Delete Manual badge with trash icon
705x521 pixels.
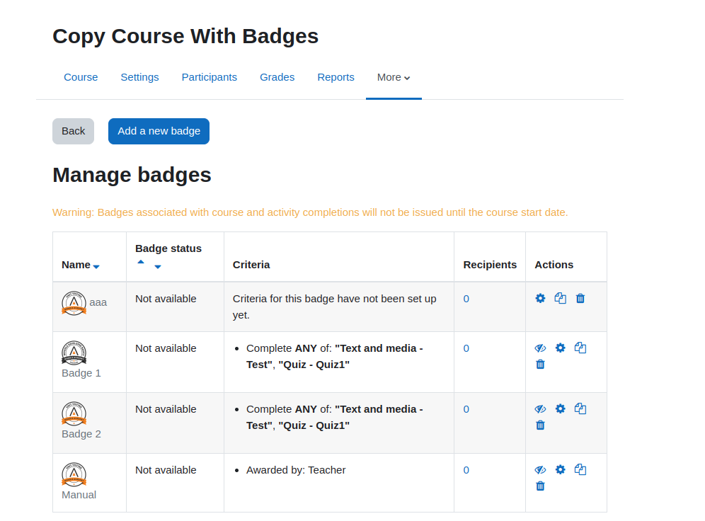(x=541, y=486)
